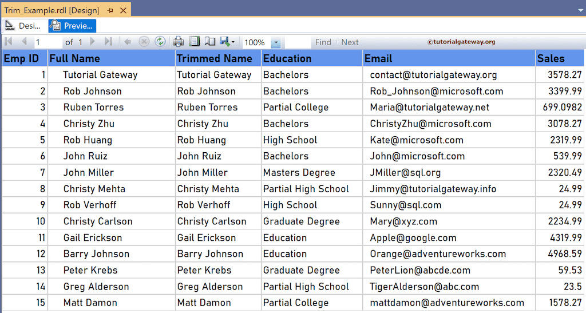Image resolution: width=586 pixels, height=313 pixels.
Task: Click Gail Erickson in Full Name column
Action: coord(112,238)
